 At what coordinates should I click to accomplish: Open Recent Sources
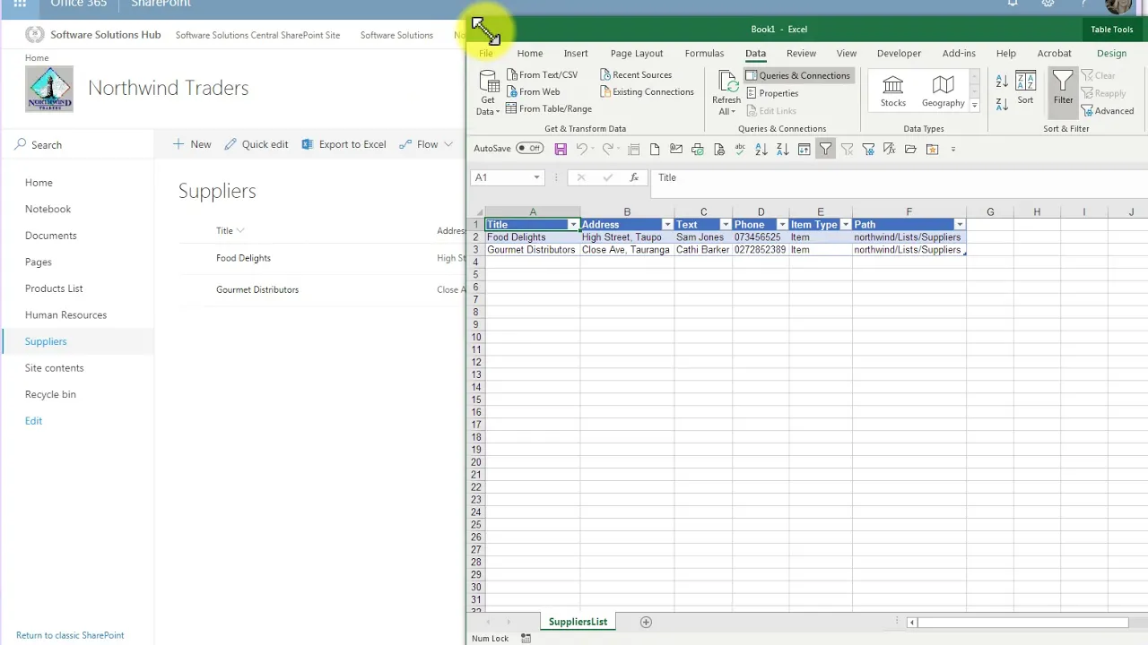(x=635, y=75)
